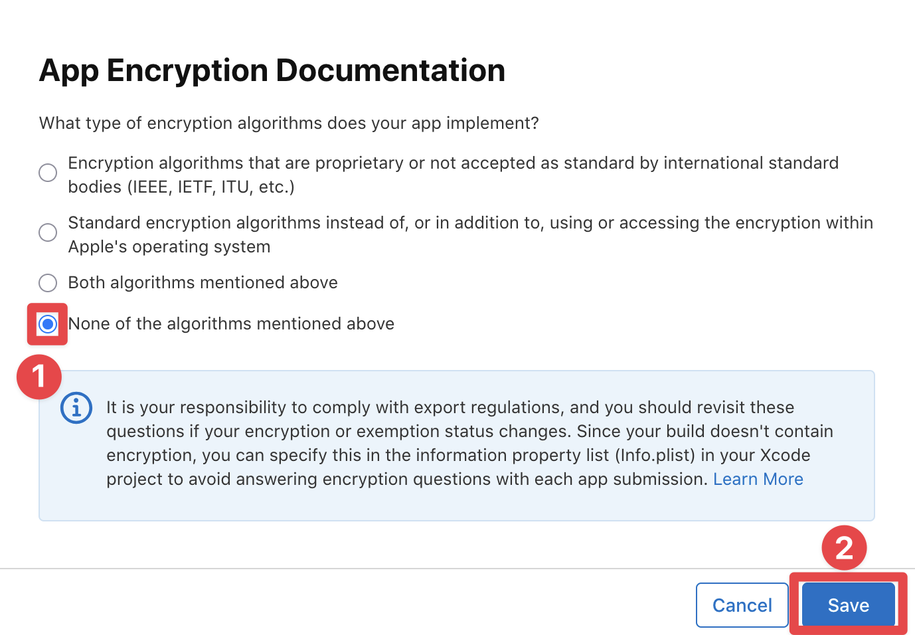This screenshot has height=635, width=915.
Task: Choose the standard encryption algorithms option
Action: (47, 232)
